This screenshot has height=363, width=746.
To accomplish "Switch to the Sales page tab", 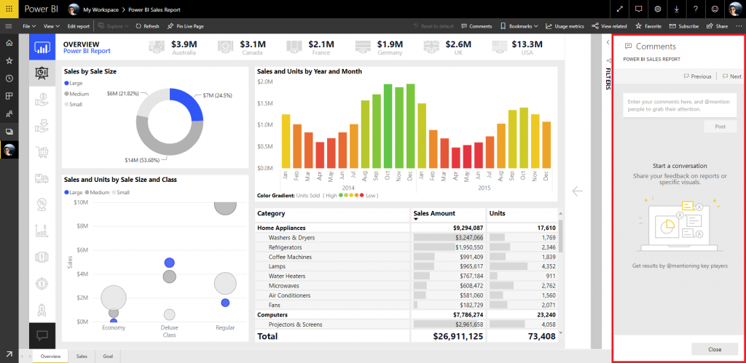I will tap(82, 356).
